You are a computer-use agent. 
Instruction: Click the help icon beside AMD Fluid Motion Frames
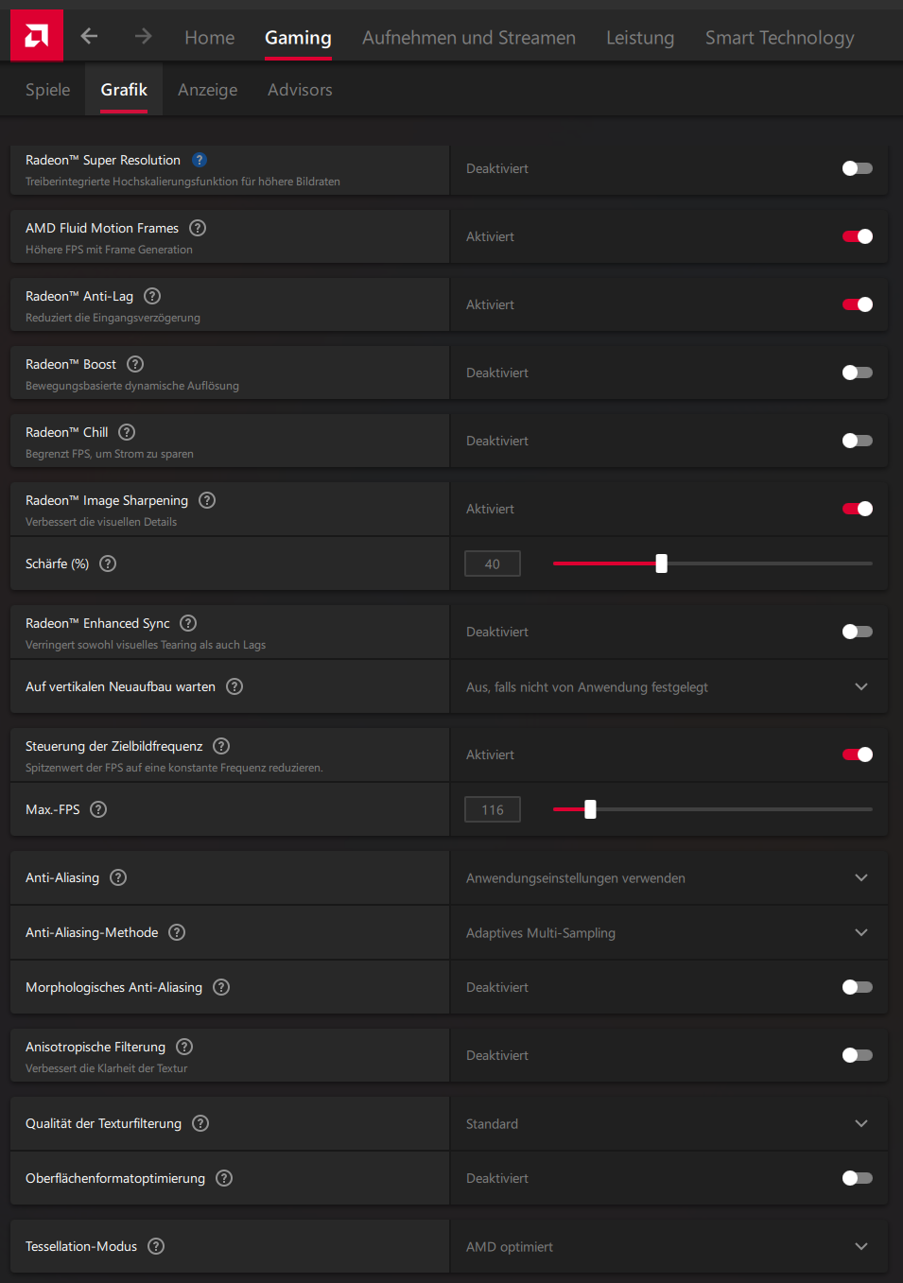click(x=197, y=228)
